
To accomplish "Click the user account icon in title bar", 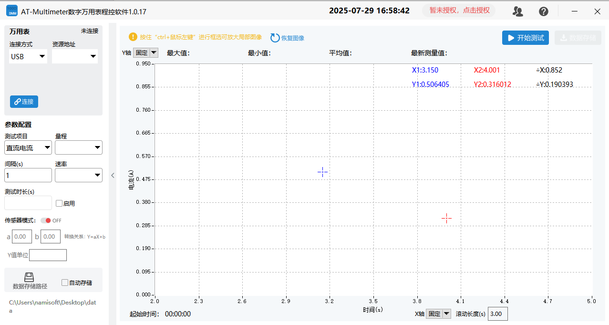I will click(x=517, y=11).
